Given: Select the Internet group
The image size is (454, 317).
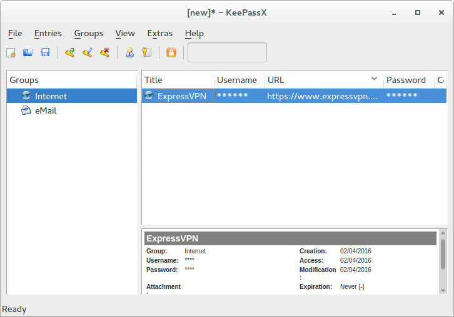Looking at the screenshot, I should [51, 96].
